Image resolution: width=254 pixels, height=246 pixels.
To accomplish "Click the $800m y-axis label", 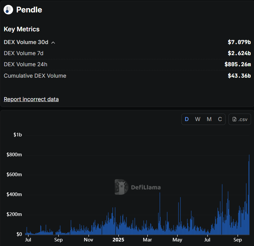I will coord(14,155).
